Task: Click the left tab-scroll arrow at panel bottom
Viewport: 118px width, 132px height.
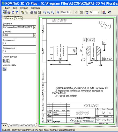Action: (x=3, y=125)
